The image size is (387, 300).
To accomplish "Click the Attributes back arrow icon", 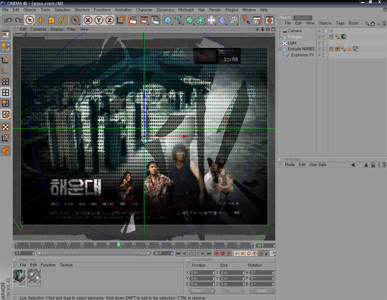I will [x=353, y=165].
